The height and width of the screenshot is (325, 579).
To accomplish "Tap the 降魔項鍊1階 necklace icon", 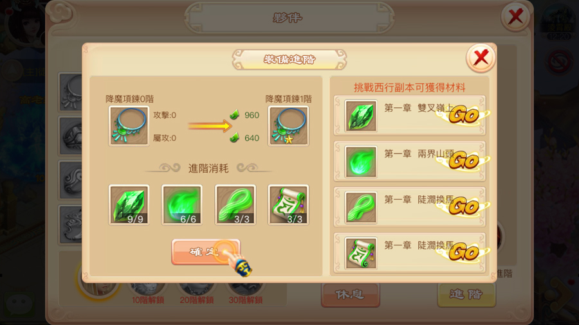I will [x=288, y=126].
